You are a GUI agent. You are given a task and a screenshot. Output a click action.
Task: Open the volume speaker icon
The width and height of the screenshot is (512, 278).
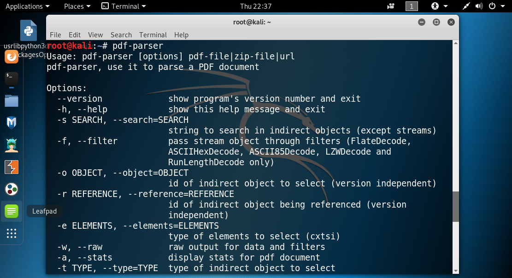(x=479, y=6)
